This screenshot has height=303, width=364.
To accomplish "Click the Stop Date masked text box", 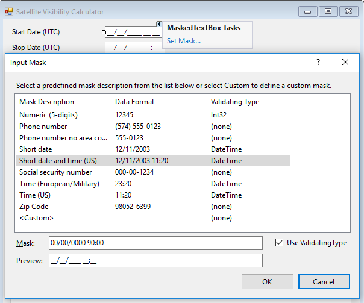I will click(x=134, y=48).
